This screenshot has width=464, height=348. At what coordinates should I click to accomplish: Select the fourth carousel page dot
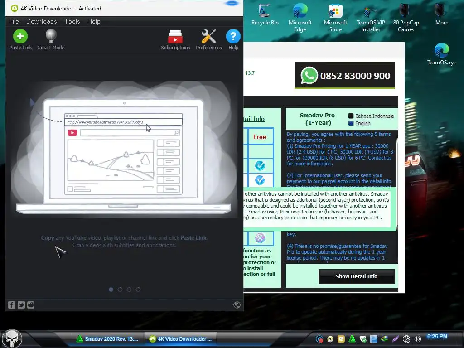(138, 290)
